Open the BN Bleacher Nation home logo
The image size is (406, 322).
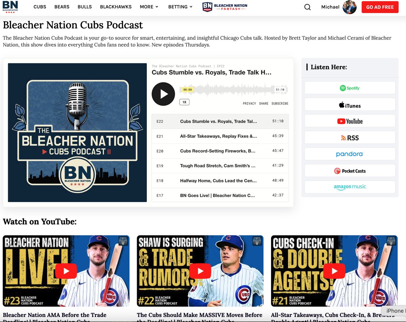[x=10, y=7]
